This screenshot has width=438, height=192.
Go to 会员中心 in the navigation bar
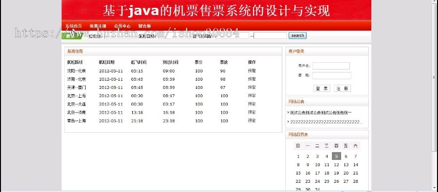click(x=122, y=26)
